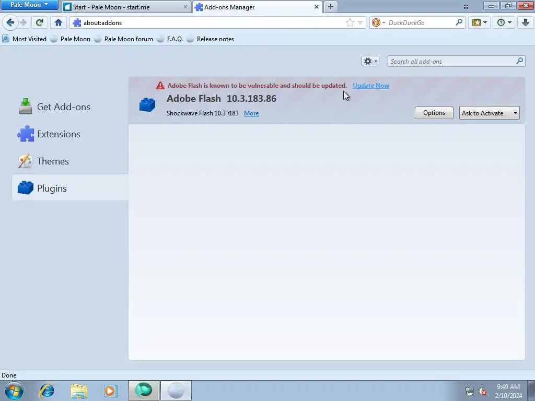Screen dimensions: 535x401
Task: Select the Add-ons Manager tab
Action: coord(258,7)
